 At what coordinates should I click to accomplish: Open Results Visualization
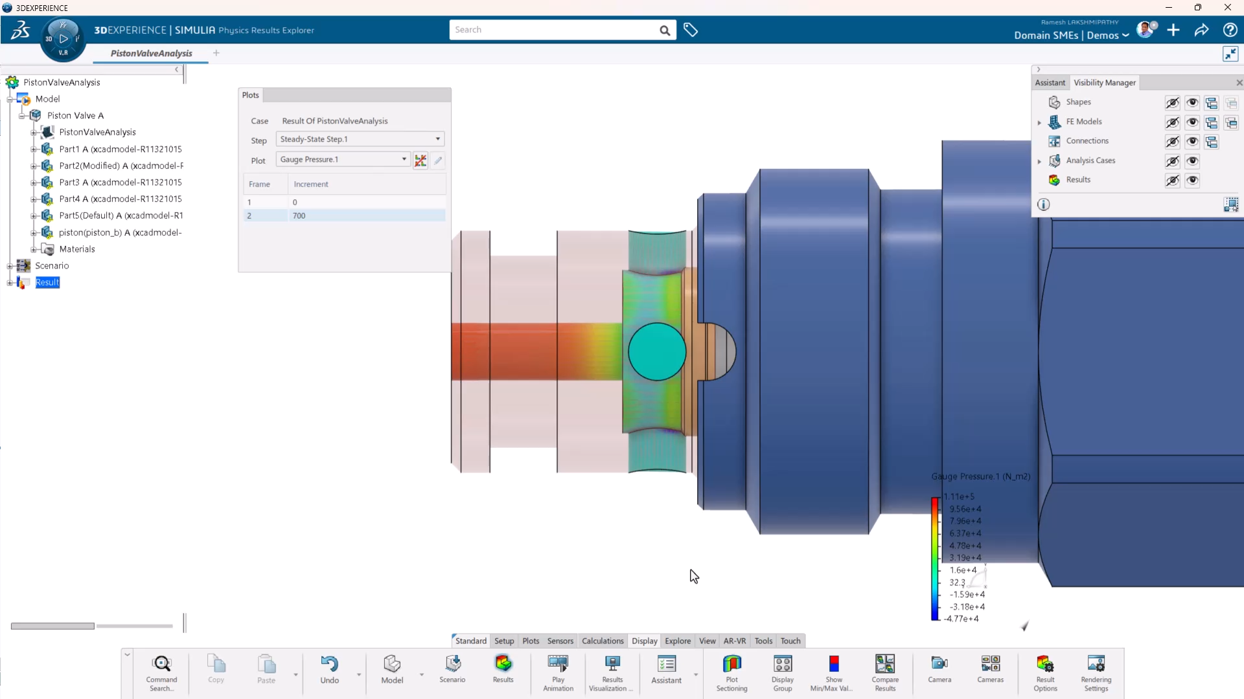tap(611, 672)
